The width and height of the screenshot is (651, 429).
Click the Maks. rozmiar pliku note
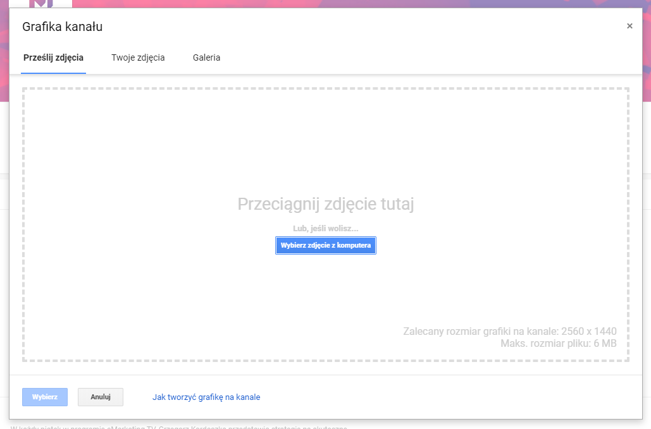[x=558, y=343]
